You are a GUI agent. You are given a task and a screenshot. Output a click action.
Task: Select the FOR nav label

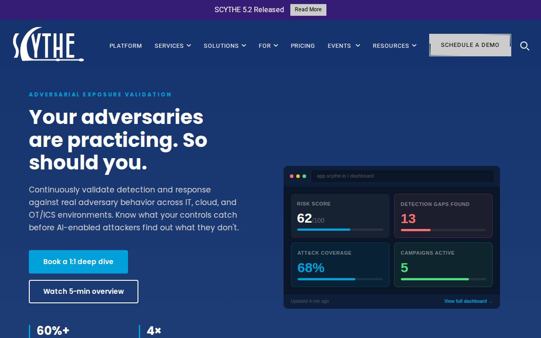tap(265, 46)
